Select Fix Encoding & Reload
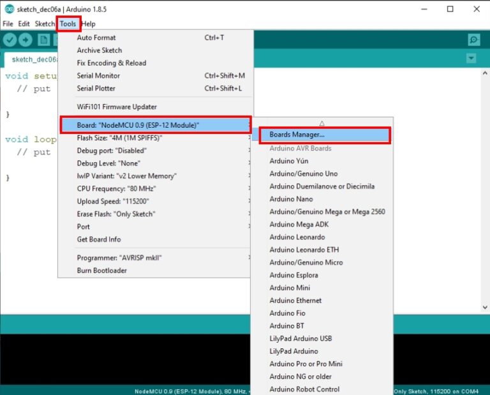The image size is (490, 395). point(155,63)
